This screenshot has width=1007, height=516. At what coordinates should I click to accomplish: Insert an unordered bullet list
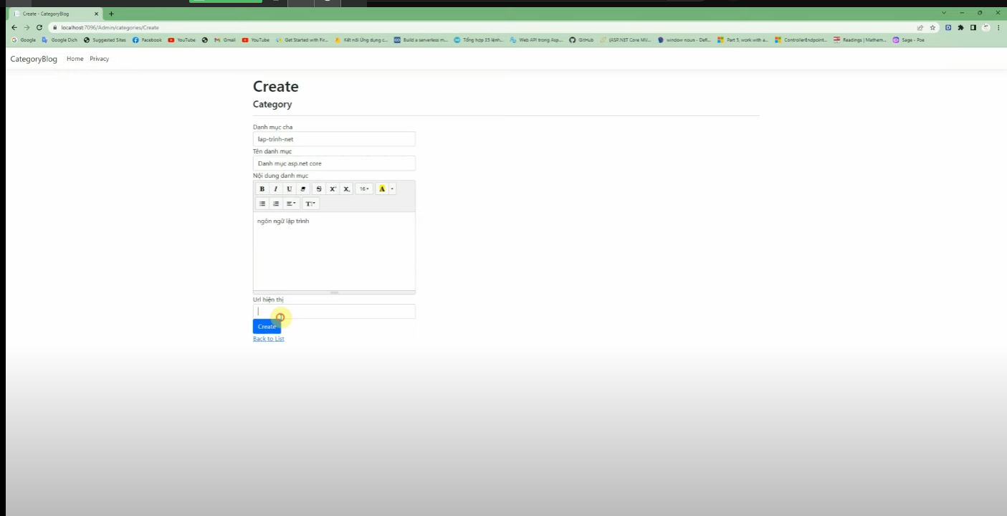pos(262,204)
